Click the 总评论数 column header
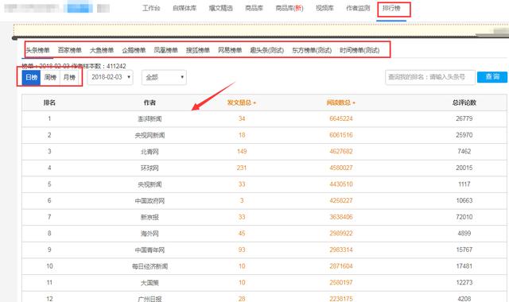Image resolution: width=509 pixels, height=302 pixels. coord(464,103)
